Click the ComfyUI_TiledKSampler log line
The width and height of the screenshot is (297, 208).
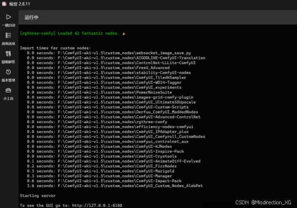click(x=107, y=78)
